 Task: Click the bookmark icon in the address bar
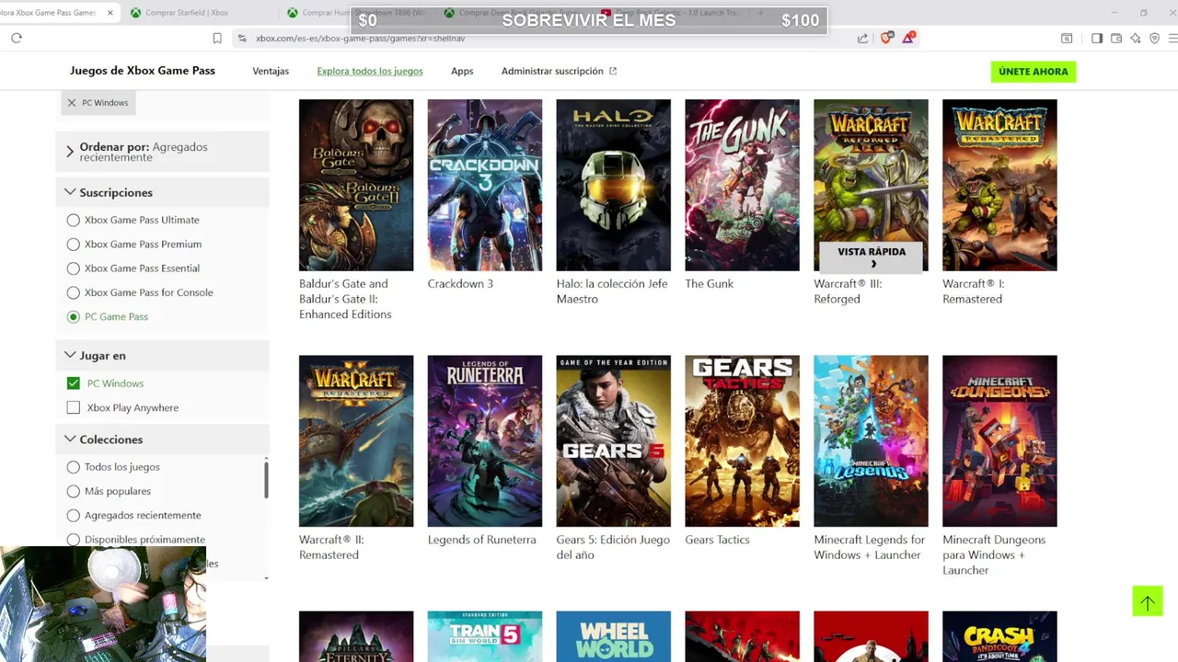[217, 38]
